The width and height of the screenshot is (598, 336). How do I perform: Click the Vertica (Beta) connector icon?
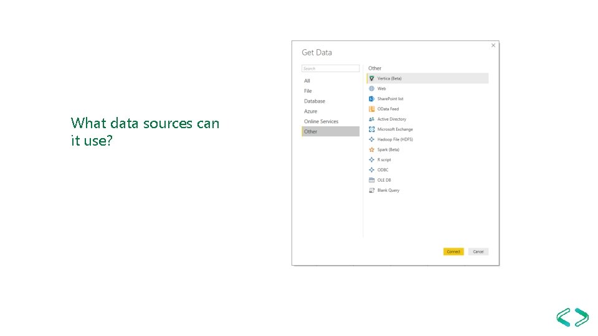371,78
